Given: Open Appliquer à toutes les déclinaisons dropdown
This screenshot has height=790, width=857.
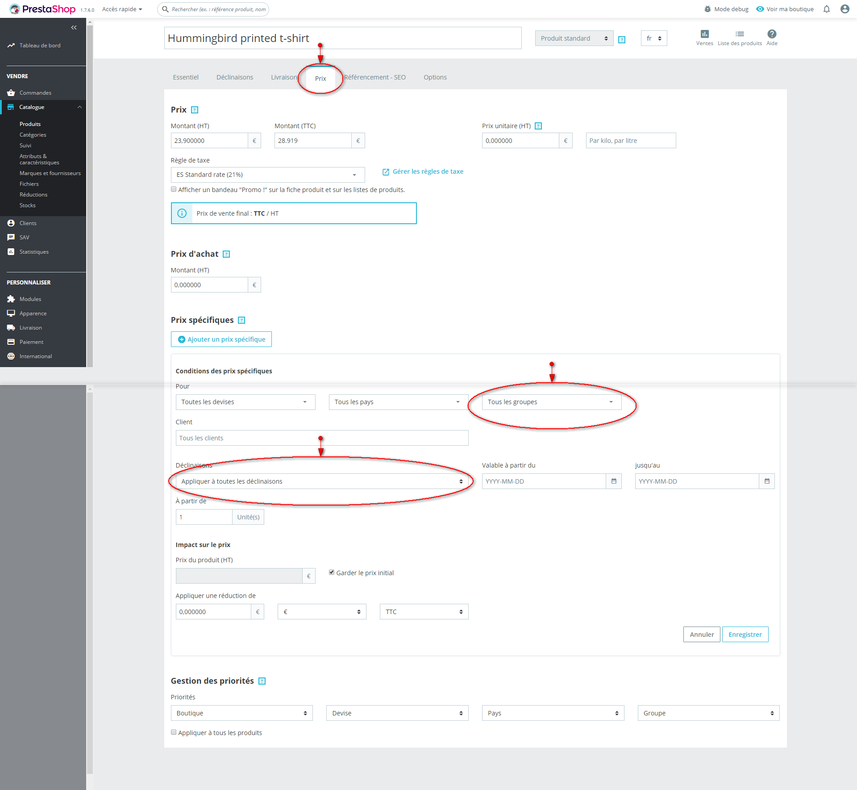Looking at the screenshot, I should [x=321, y=481].
